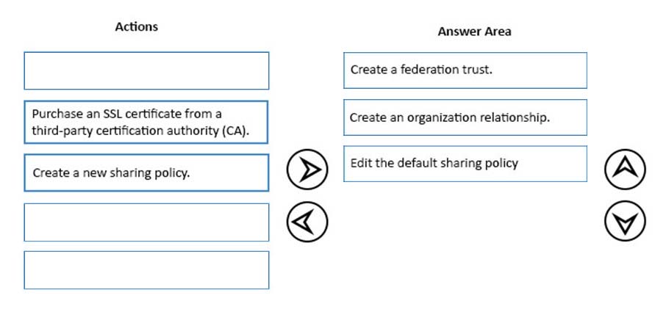Click empty Answer Area space under the last item

pos(465,237)
